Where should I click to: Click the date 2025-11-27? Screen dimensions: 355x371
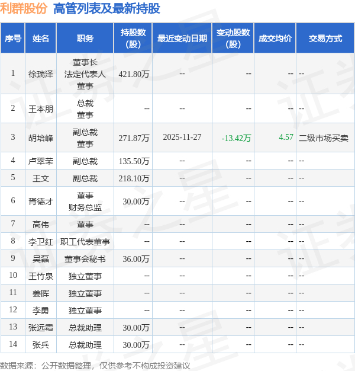point(182,137)
